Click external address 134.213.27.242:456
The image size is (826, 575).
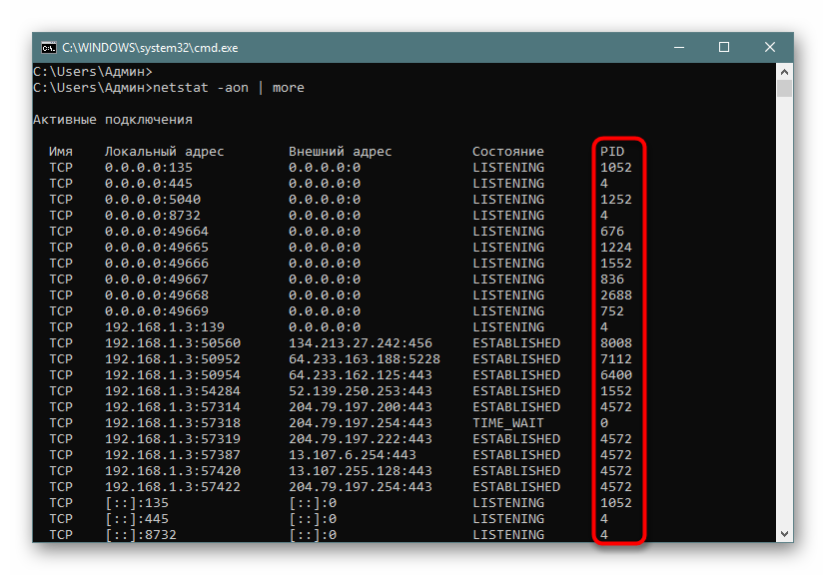361,343
